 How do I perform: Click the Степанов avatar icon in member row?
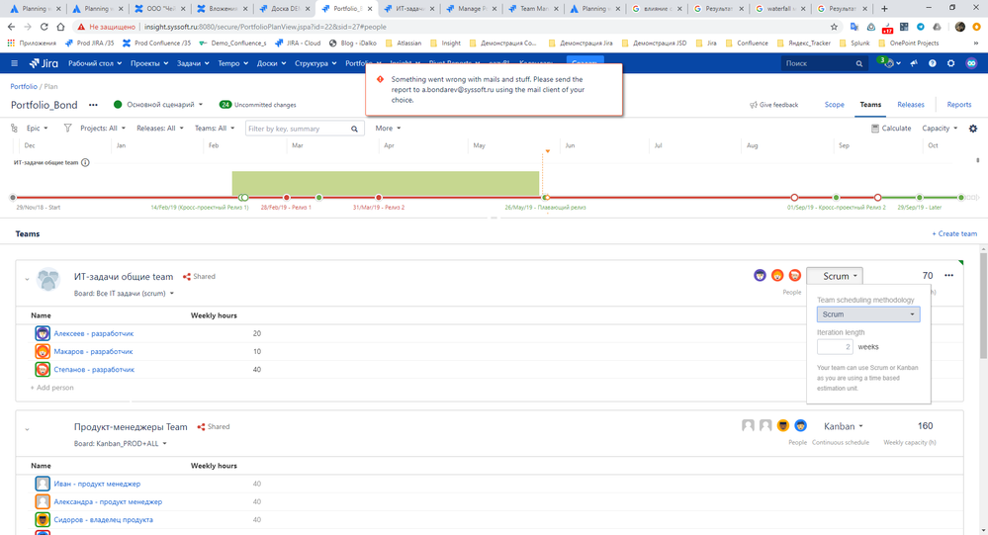click(x=43, y=369)
